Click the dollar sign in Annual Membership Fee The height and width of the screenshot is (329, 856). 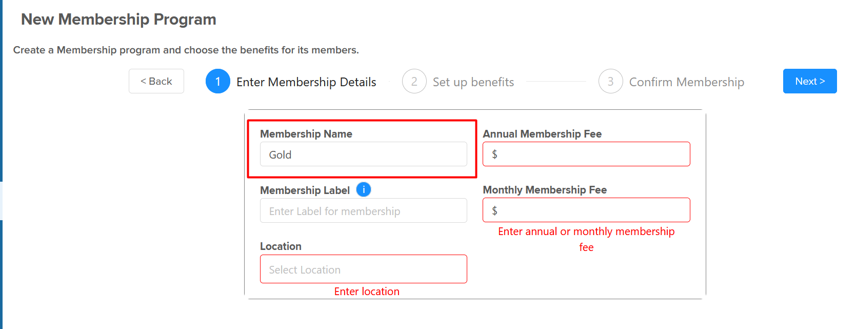(495, 154)
